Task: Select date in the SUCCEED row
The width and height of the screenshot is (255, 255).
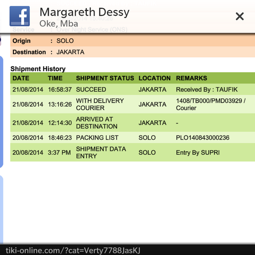Action: (28, 89)
